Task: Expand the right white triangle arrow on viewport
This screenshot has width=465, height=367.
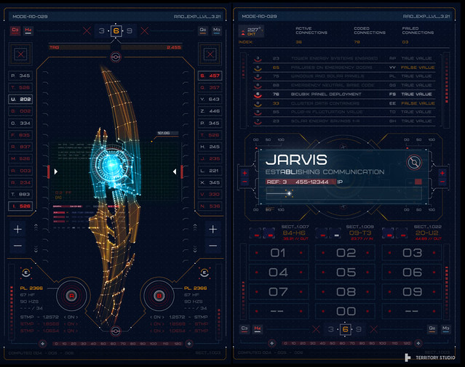Action: [173, 171]
